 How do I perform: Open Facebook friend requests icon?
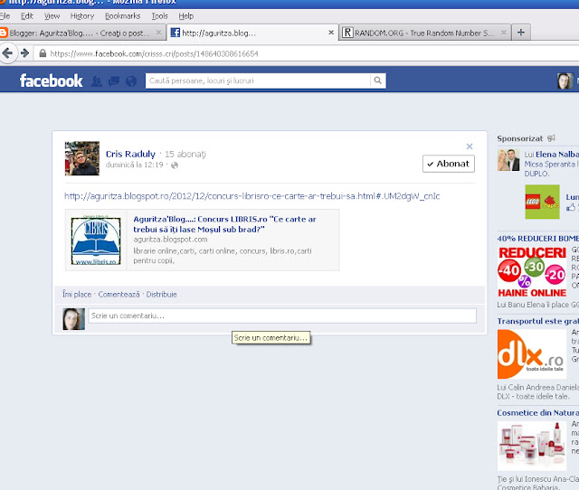[97, 80]
